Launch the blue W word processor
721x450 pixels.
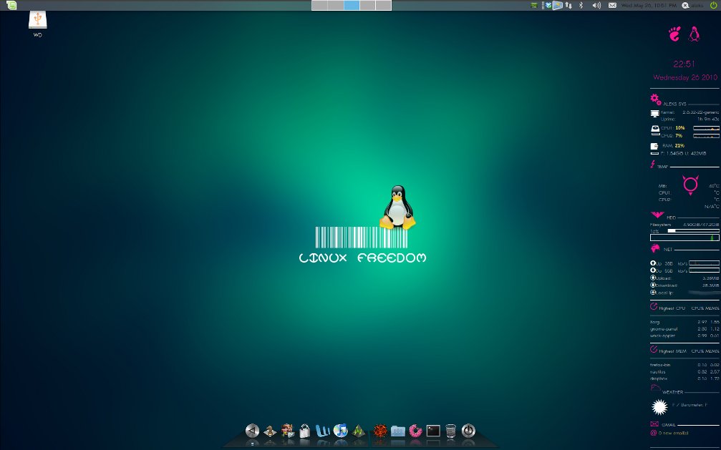coord(323,431)
